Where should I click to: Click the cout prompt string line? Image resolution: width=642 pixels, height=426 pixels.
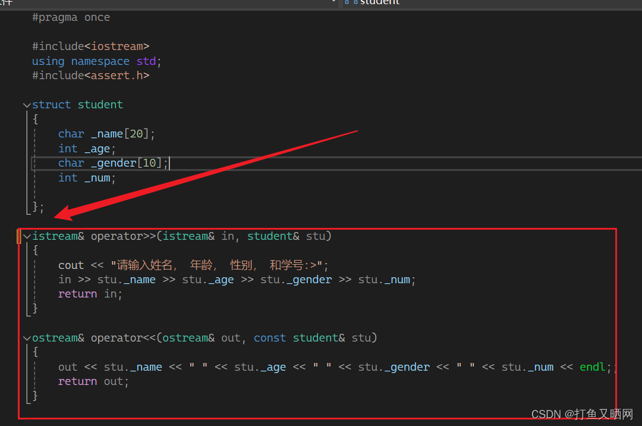point(193,265)
